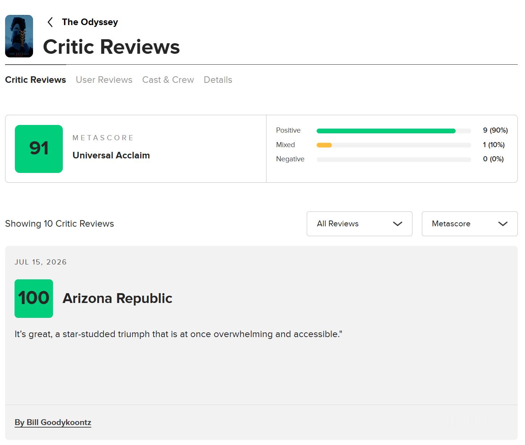
Task: Open the Metascore sort dropdown
Action: coord(469,224)
